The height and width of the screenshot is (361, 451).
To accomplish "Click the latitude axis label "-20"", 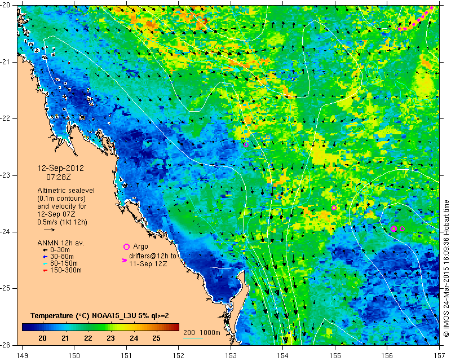I will (x=6, y=6).
